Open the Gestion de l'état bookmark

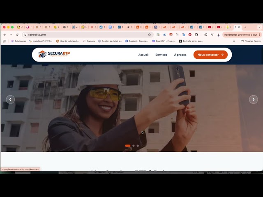click(x=110, y=41)
